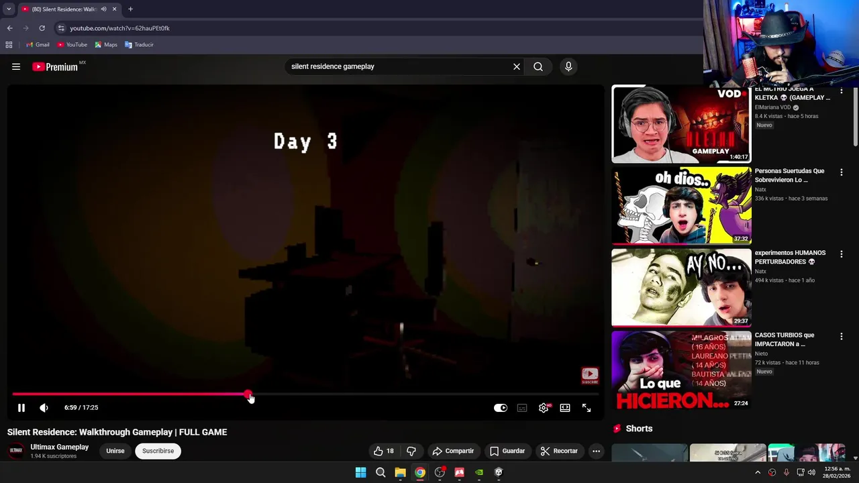Open the 'oh dios' skeleton thumbnail

(x=681, y=206)
